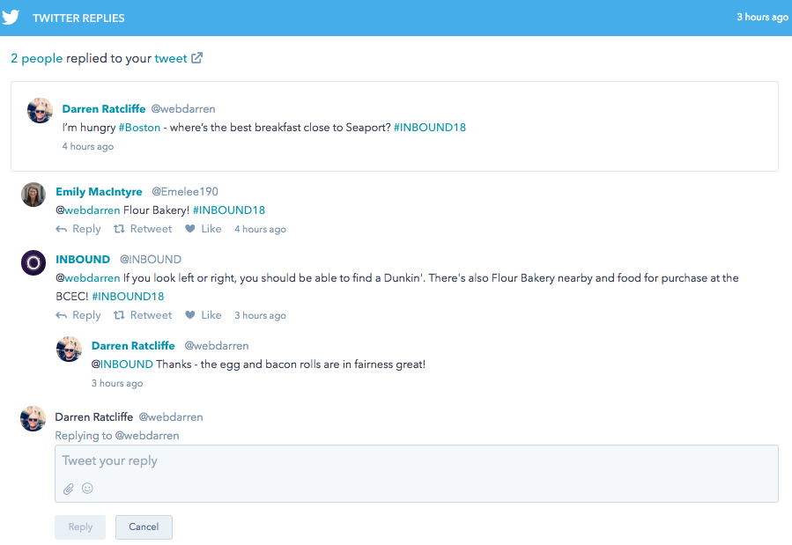Click the '4 hours ago' timestamp on Emily's reply
Screen dimensions: 792x545
[260, 229]
